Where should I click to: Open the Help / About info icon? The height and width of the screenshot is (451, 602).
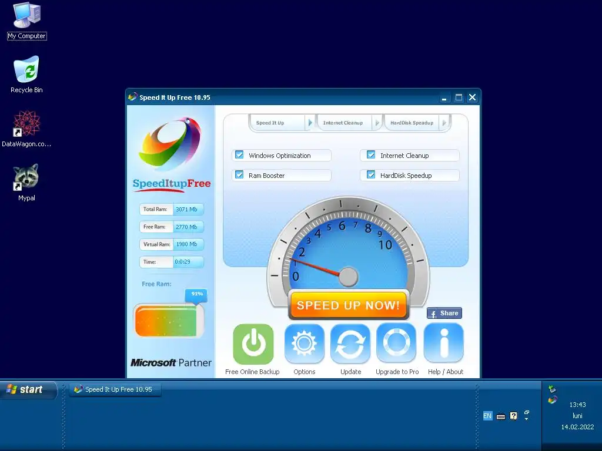pyautogui.click(x=443, y=342)
